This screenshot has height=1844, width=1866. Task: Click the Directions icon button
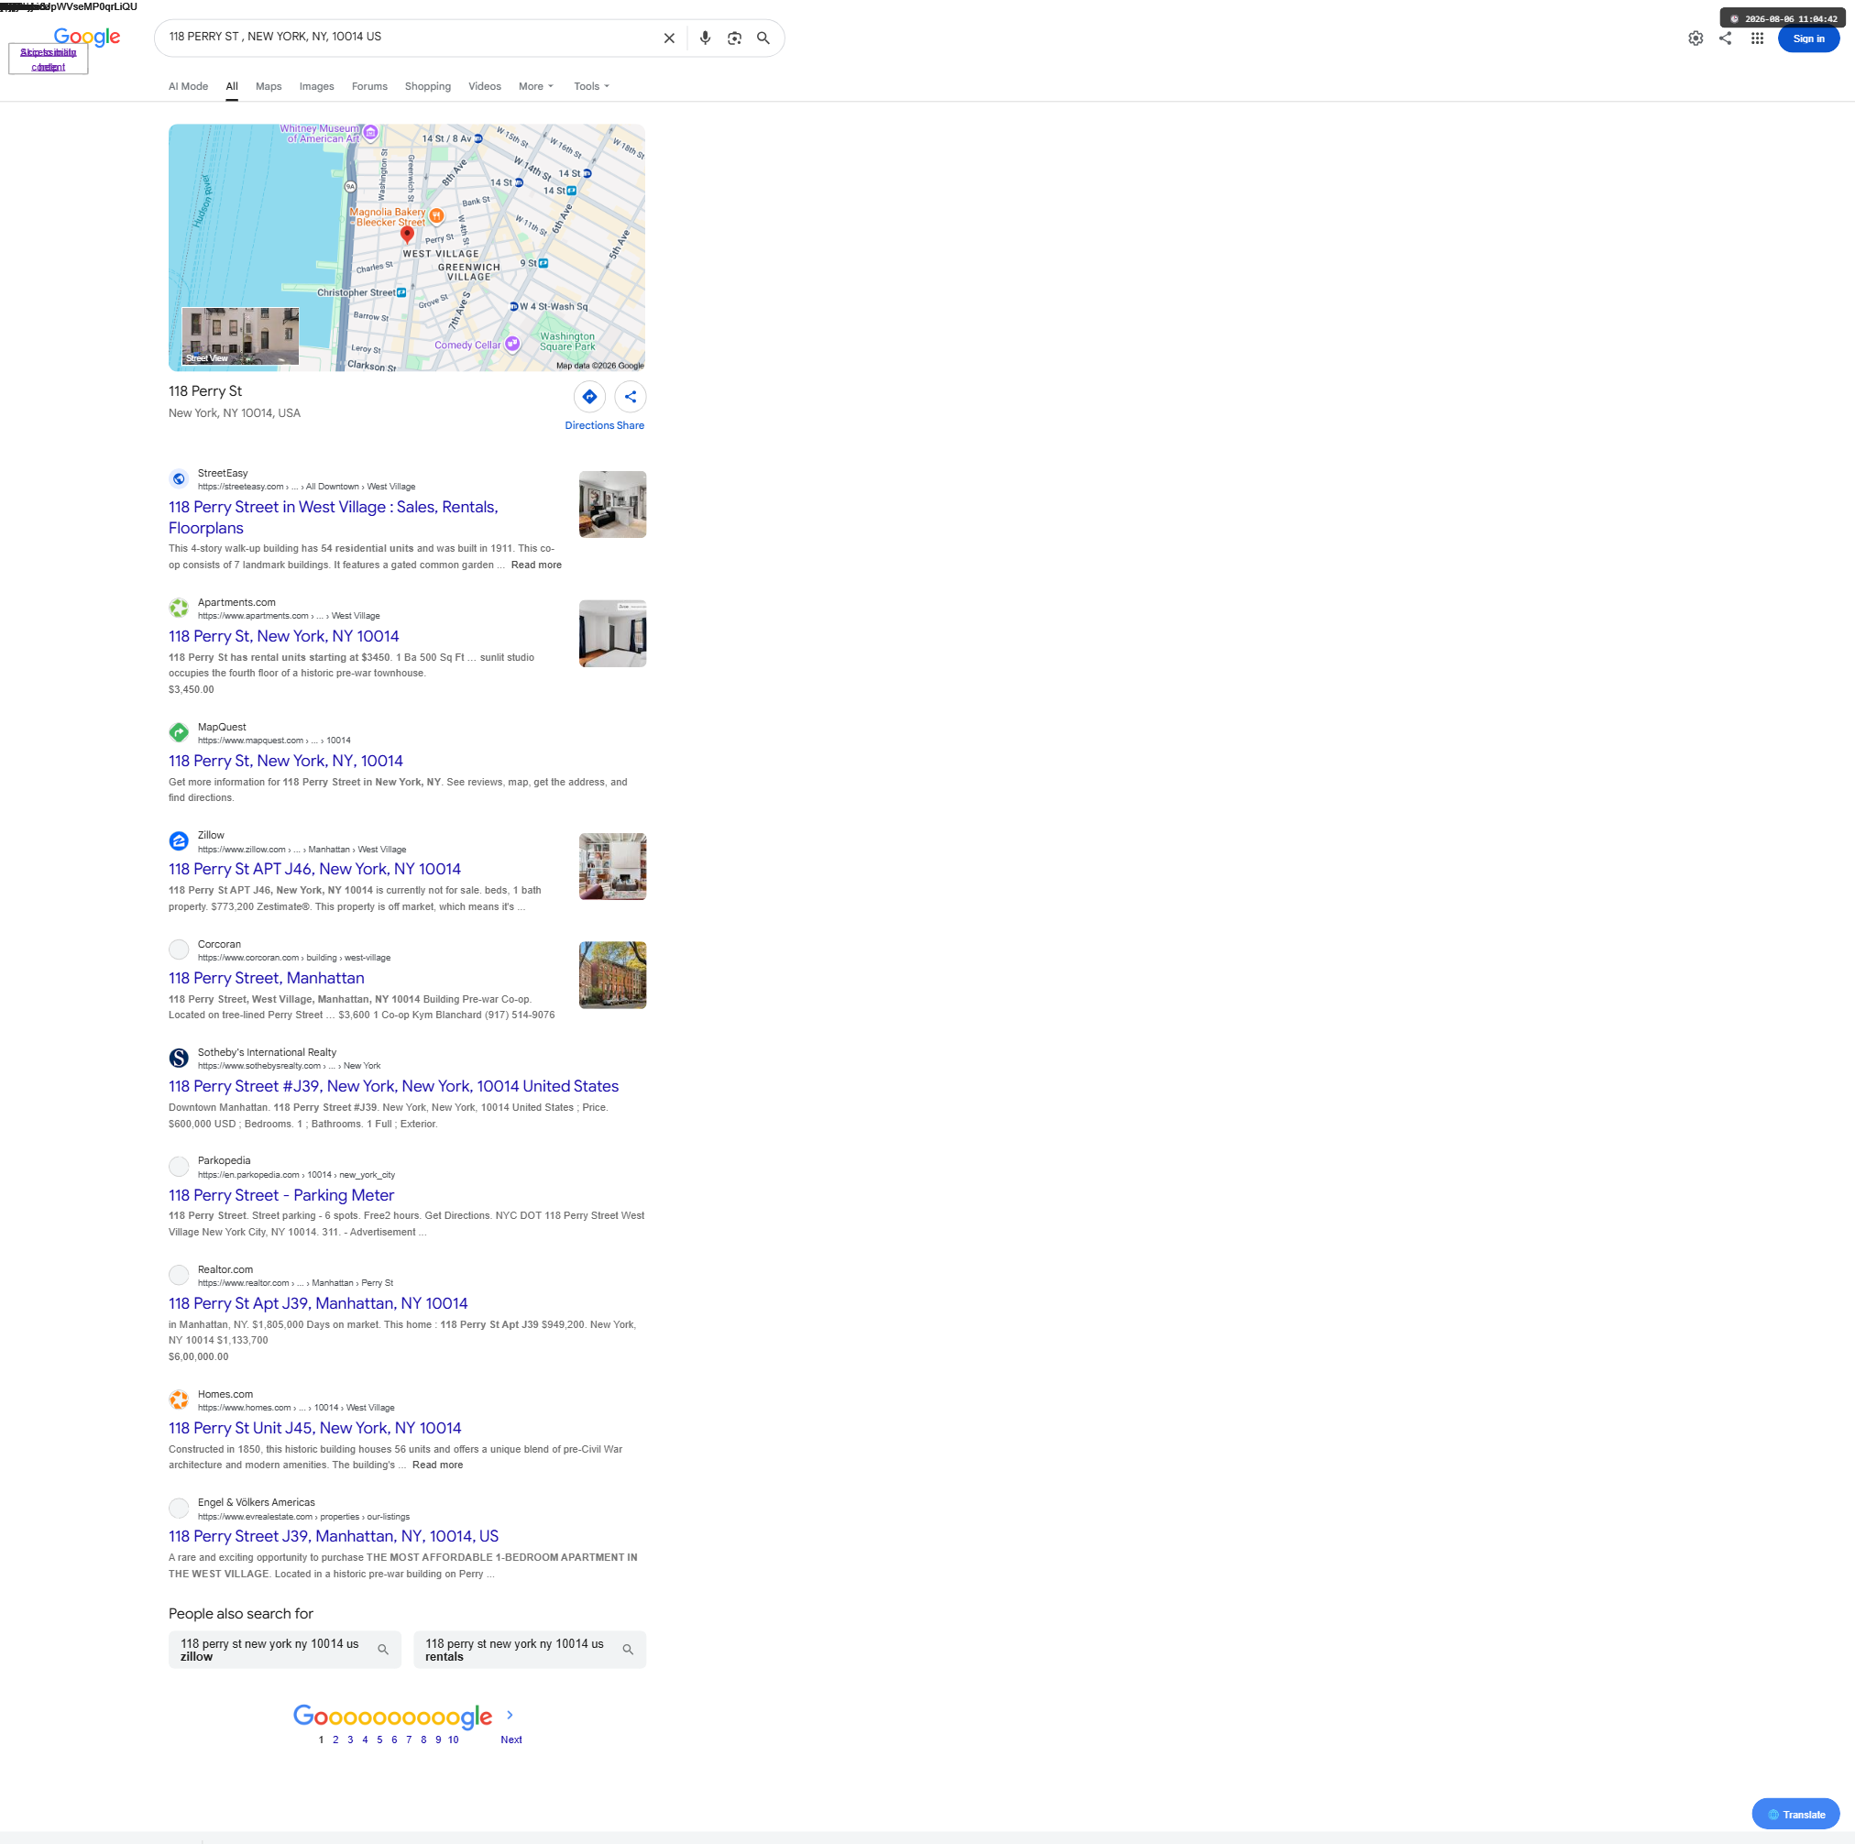(592, 398)
